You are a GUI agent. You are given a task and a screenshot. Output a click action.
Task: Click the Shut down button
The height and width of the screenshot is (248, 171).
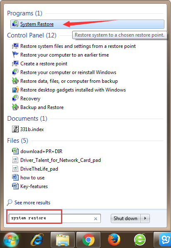coord(126,218)
